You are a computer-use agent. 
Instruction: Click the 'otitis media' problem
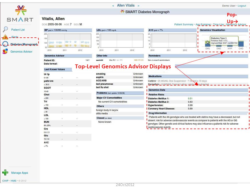click(102, 113)
